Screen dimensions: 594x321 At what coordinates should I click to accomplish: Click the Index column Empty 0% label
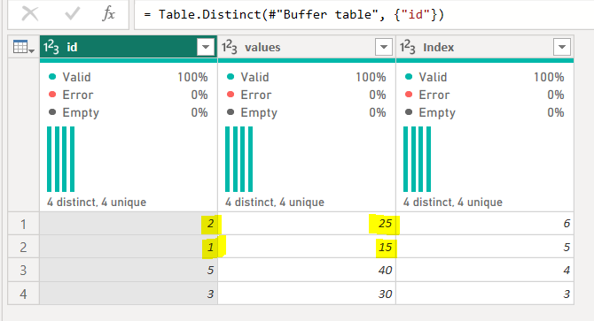point(484,112)
